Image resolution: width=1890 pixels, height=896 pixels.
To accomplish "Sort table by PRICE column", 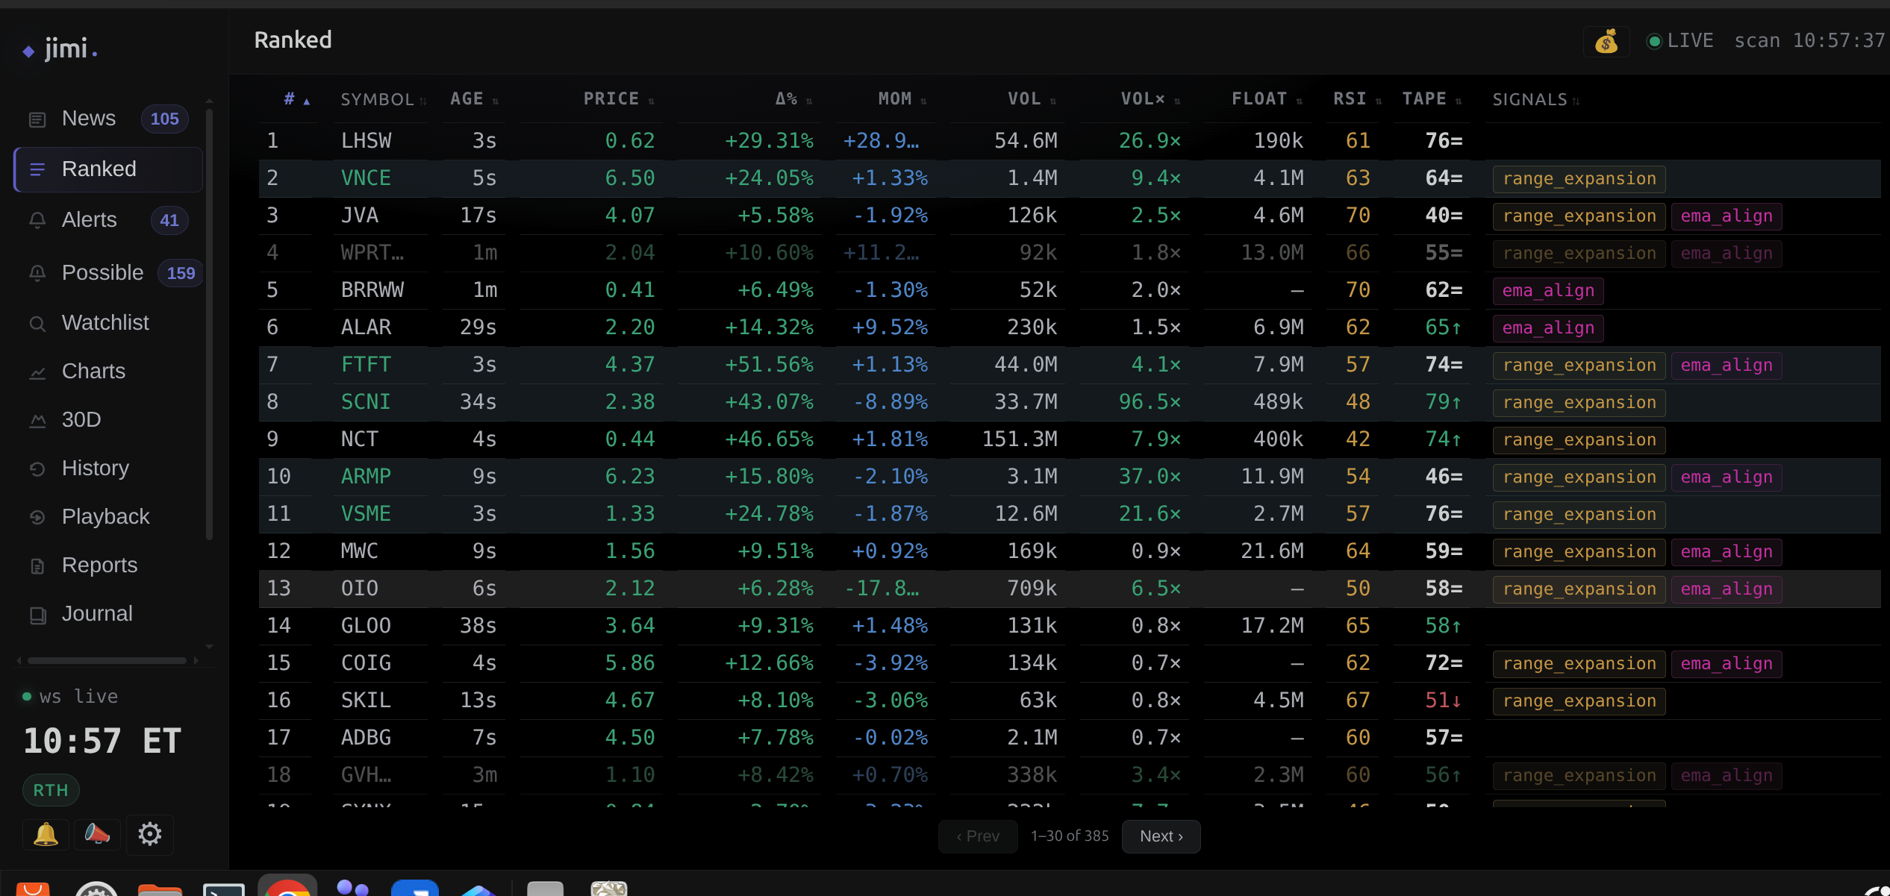I will pyautogui.click(x=618, y=99).
